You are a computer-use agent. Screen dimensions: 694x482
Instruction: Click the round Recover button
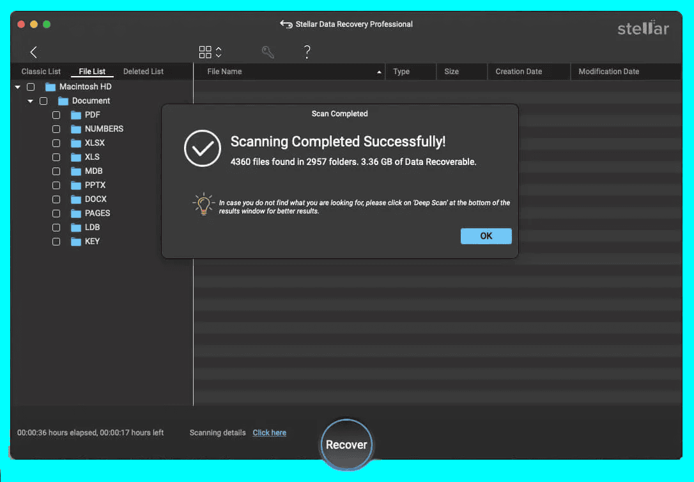point(346,445)
